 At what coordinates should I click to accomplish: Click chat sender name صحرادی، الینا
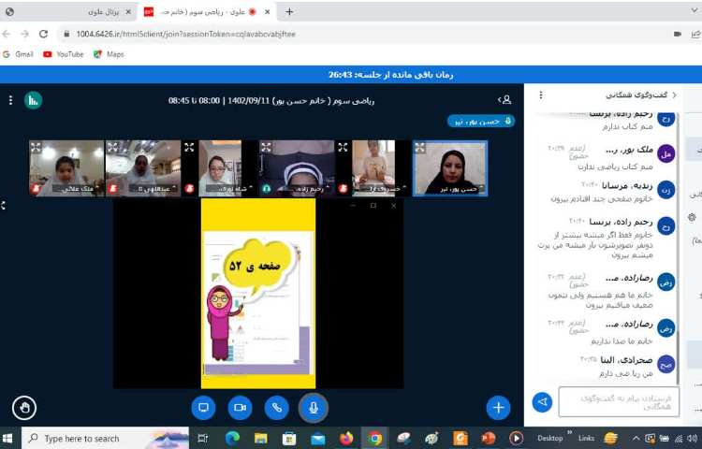coord(626,360)
